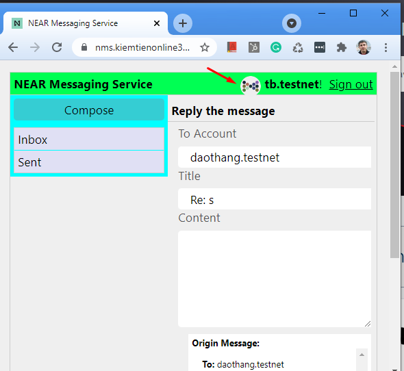The width and height of the screenshot is (404, 371).
Task: Open the Sent folder
Action: (89, 162)
